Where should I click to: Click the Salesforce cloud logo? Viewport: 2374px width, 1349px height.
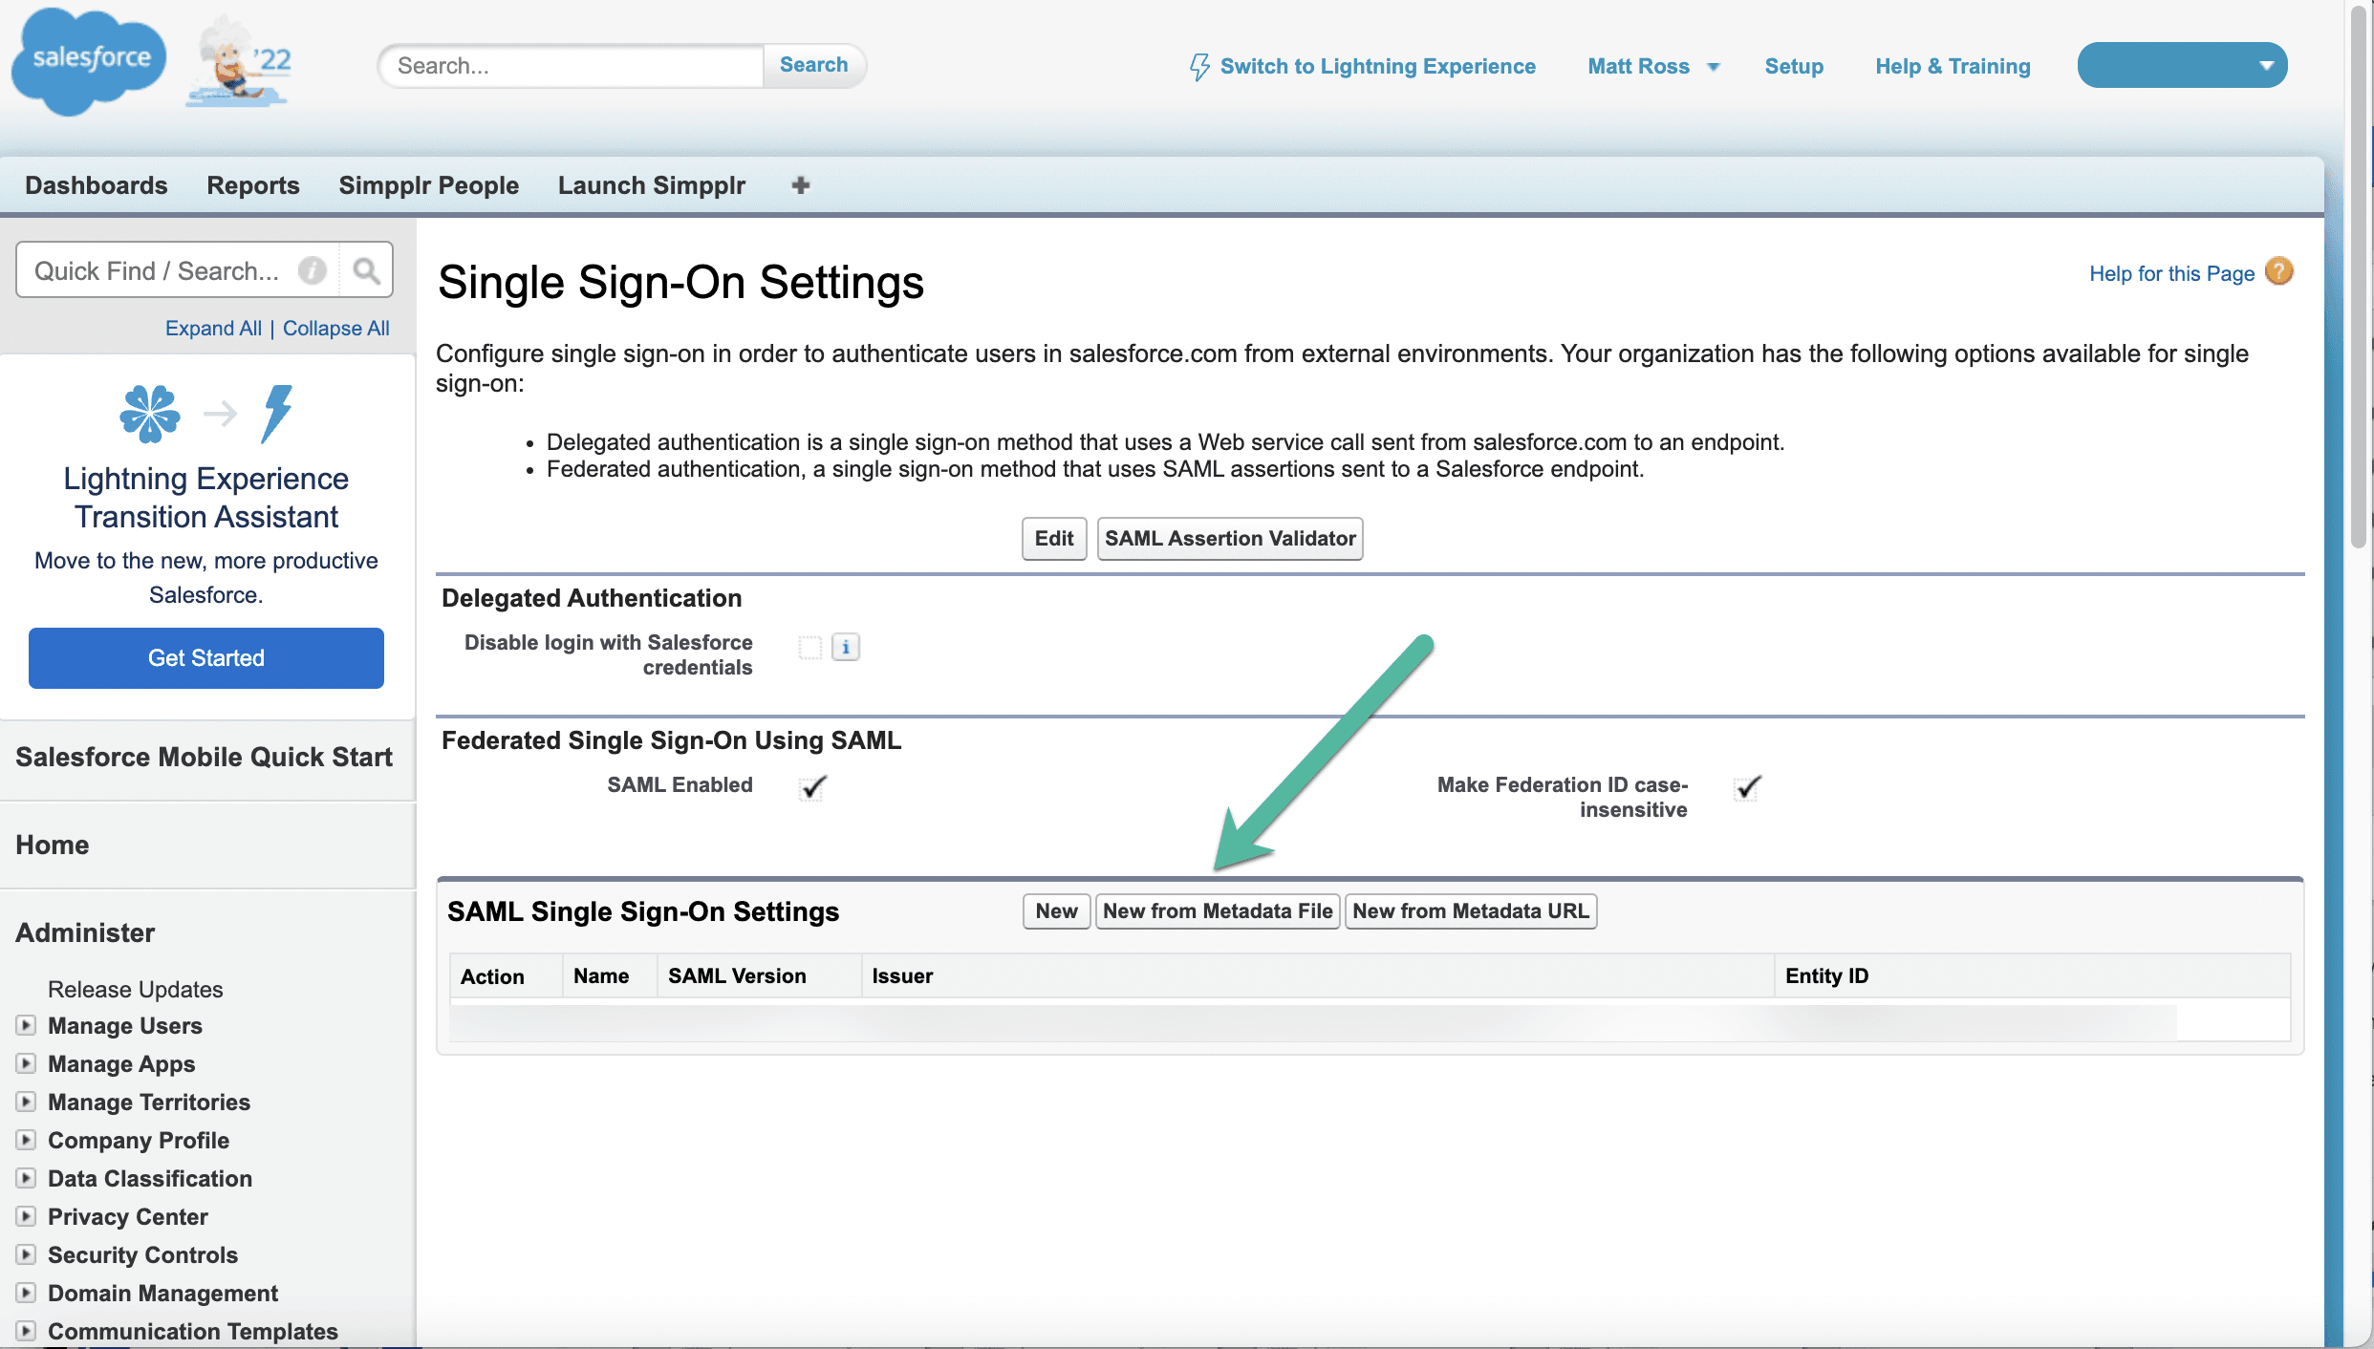click(x=90, y=61)
